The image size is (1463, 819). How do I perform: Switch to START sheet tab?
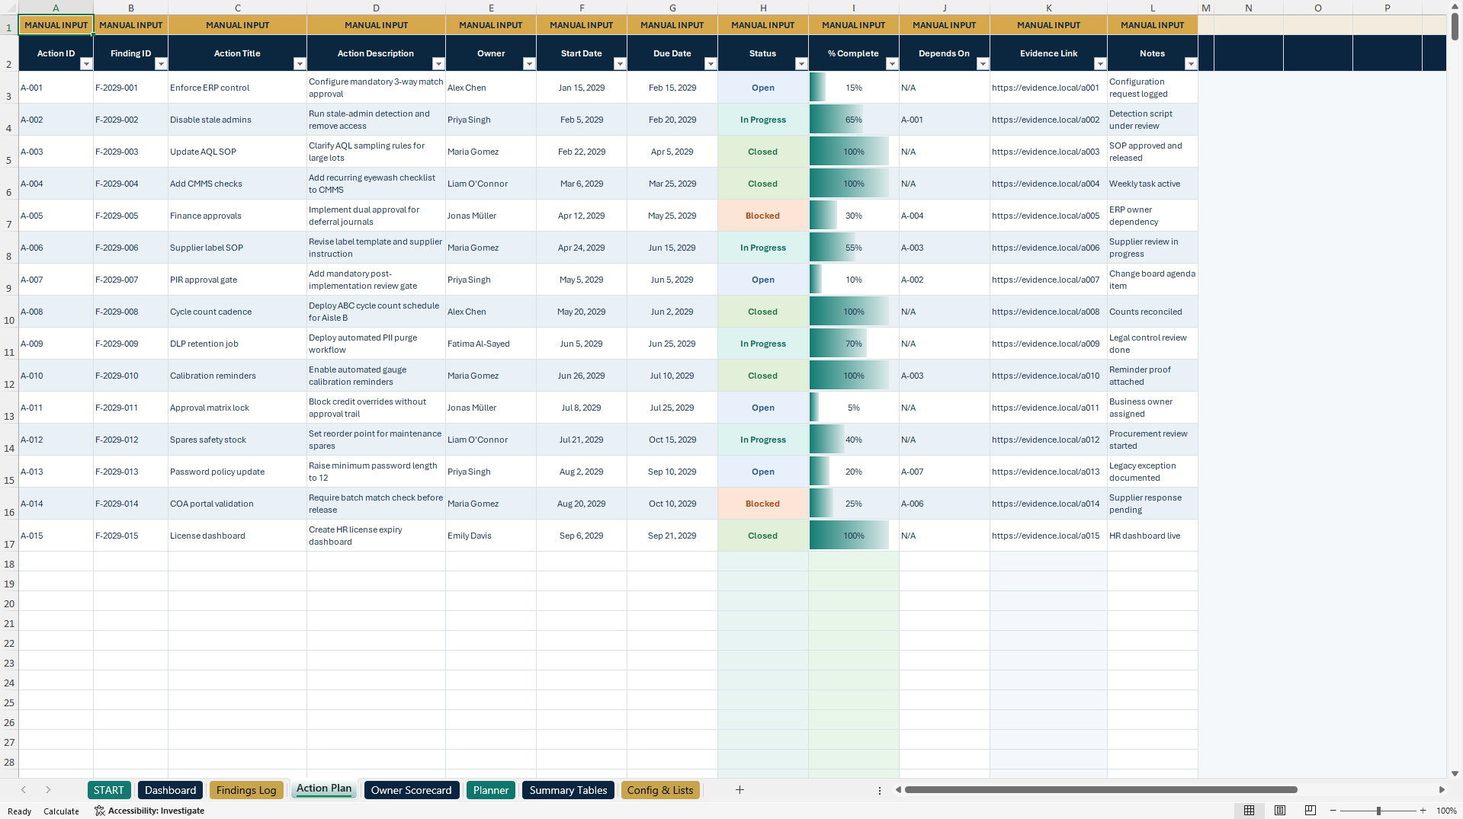point(109,790)
